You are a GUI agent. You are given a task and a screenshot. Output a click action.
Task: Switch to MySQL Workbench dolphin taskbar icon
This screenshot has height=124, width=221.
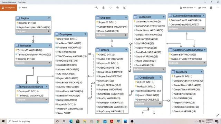click(118, 121)
